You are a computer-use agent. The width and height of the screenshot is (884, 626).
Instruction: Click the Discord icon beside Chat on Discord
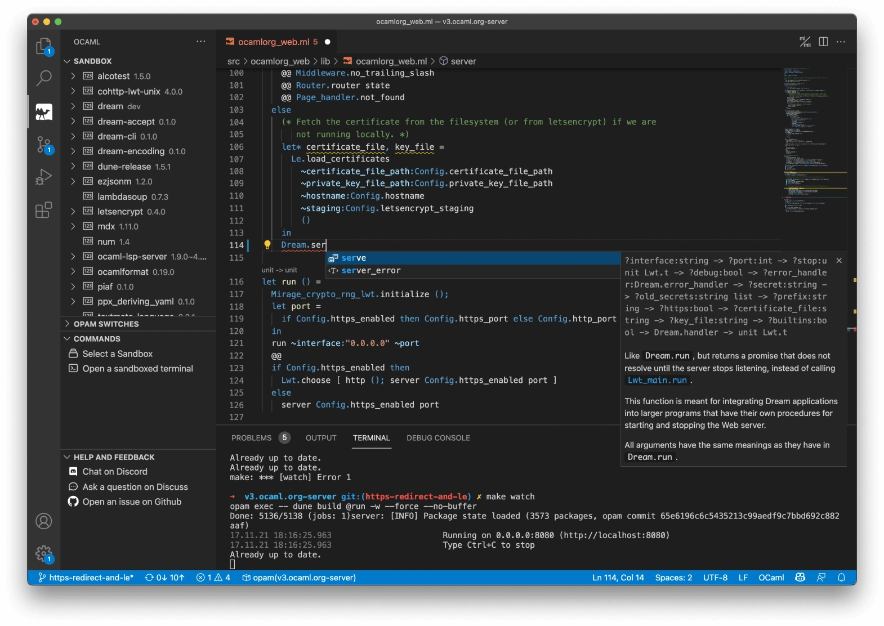(73, 472)
